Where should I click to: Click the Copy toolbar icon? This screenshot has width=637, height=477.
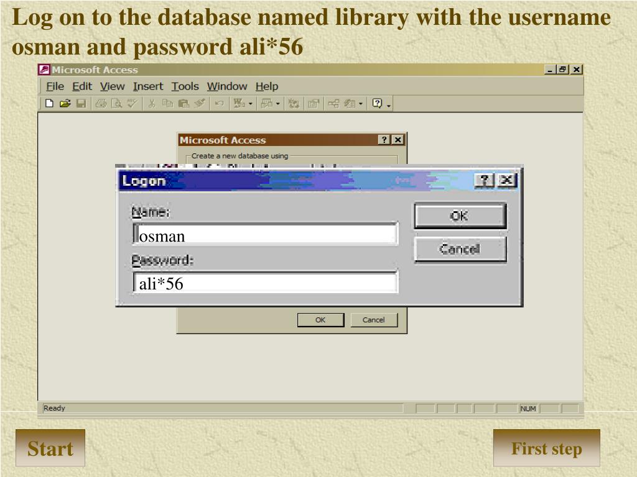tap(167, 104)
